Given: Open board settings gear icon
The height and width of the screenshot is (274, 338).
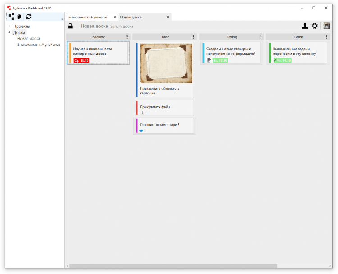Looking at the screenshot, I should [x=315, y=26].
